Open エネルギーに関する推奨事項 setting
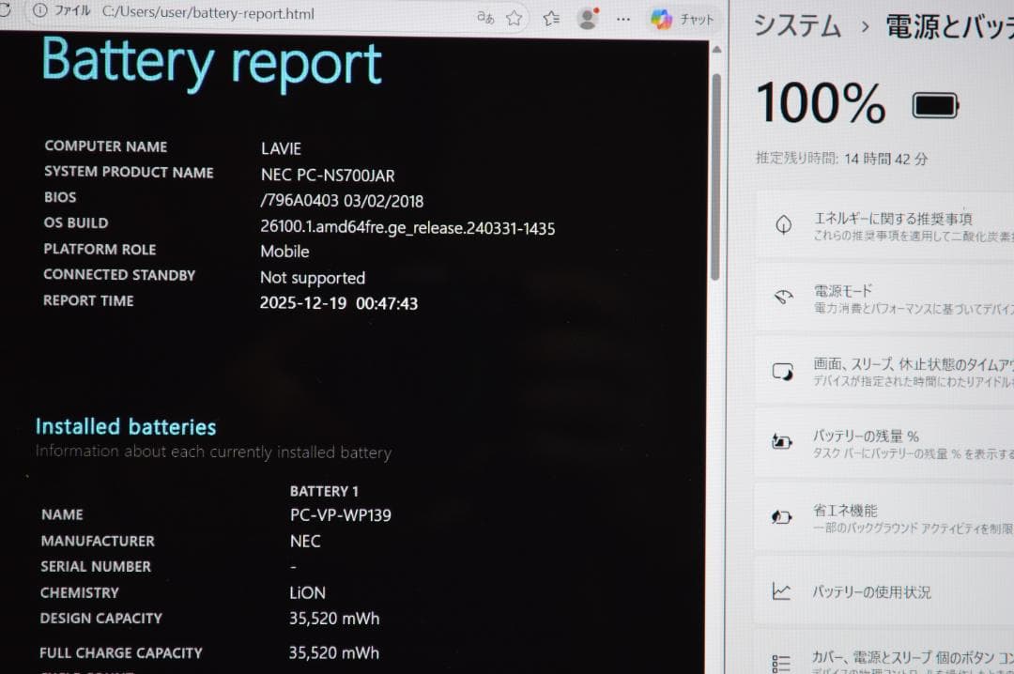1014x674 pixels. (x=892, y=225)
